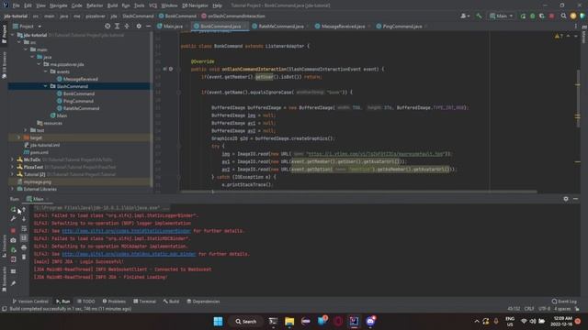Collapse all in Project panel
Viewport: 588px width, 330px height.
[127, 27]
